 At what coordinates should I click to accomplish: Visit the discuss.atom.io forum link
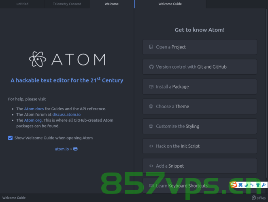(x=66, y=114)
